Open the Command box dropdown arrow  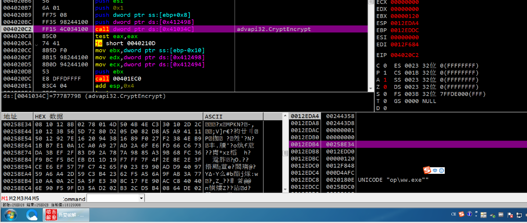tap(141, 198)
